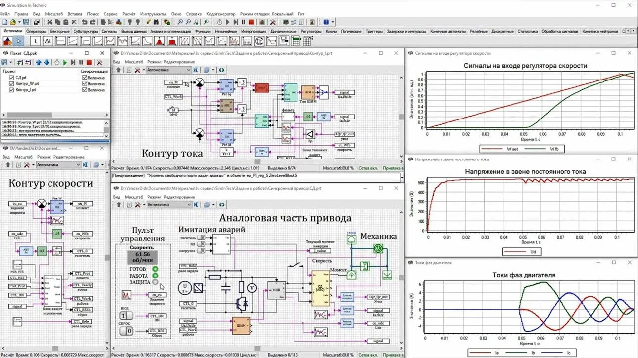Stop the calculation with the main toolbar red square
Screen dimensions: 638x358
tap(251, 22)
